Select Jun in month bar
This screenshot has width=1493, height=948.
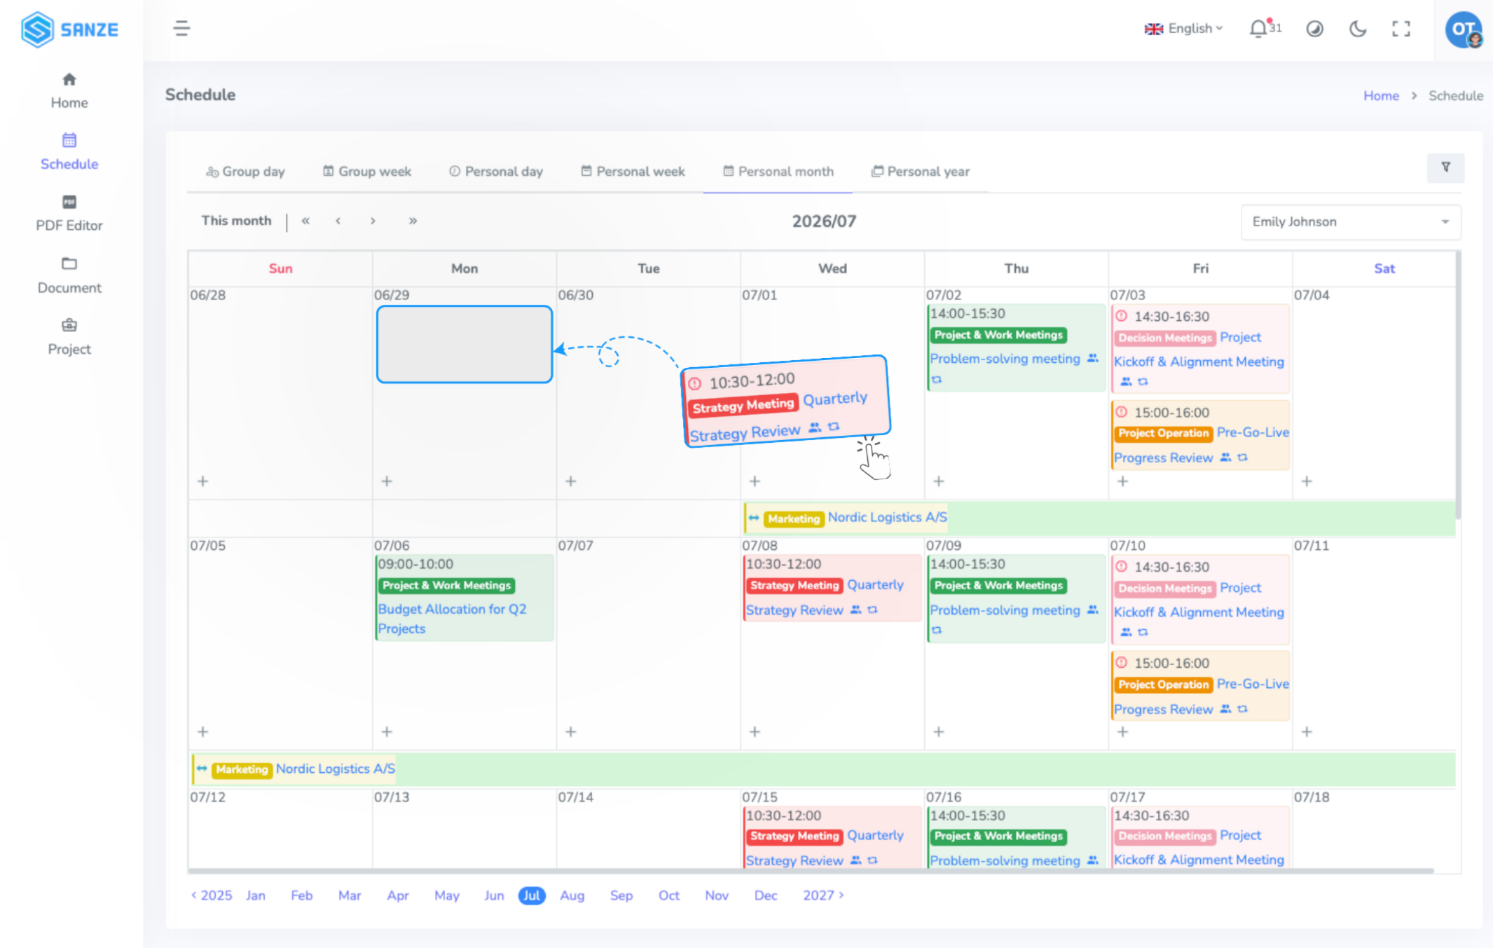pyautogui.click(x=494, y=895)
